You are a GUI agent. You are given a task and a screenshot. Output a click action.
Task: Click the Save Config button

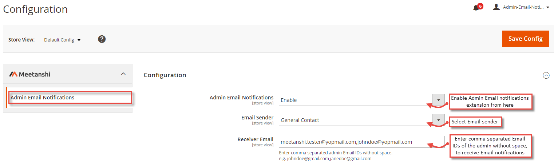(525, 39)
